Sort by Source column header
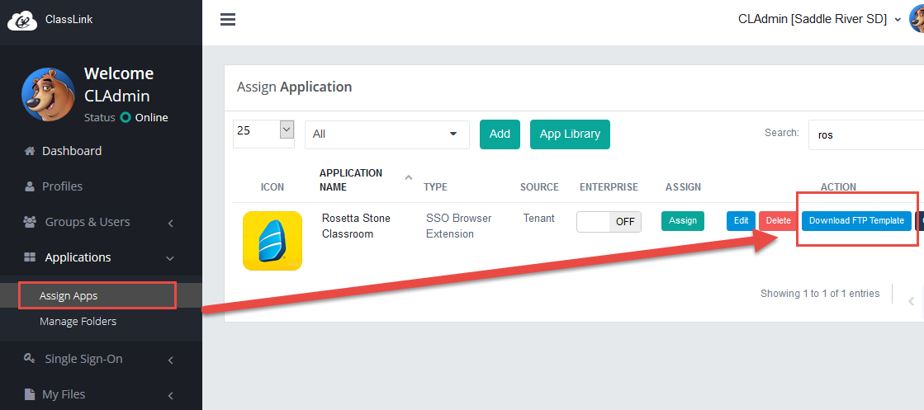Image resolution: width=924 pixels, height=410 pixels. coord(539,186)
